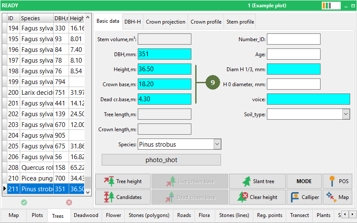Click the Dead cr.base field showing 4.30
The height and width of the screenshot is (223, 357).
point(164,99)
